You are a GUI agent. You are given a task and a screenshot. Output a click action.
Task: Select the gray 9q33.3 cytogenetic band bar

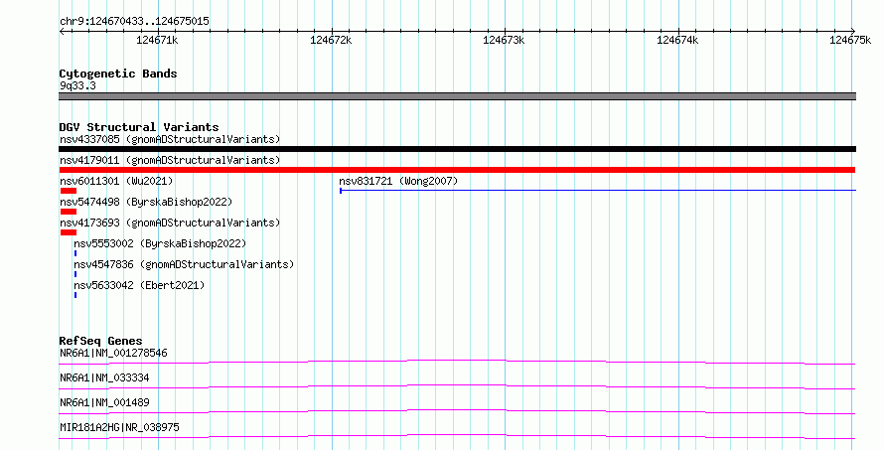(457, 96)
